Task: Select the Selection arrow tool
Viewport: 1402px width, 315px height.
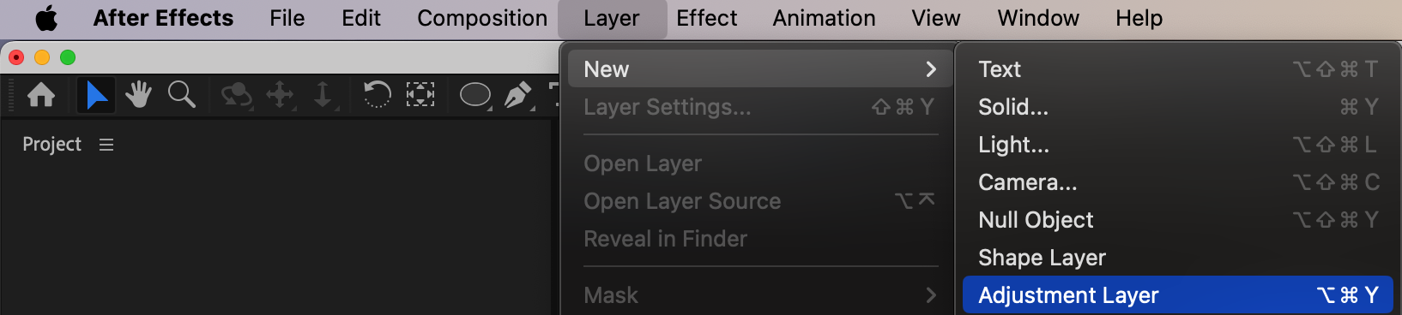Action: click(96, 94)
